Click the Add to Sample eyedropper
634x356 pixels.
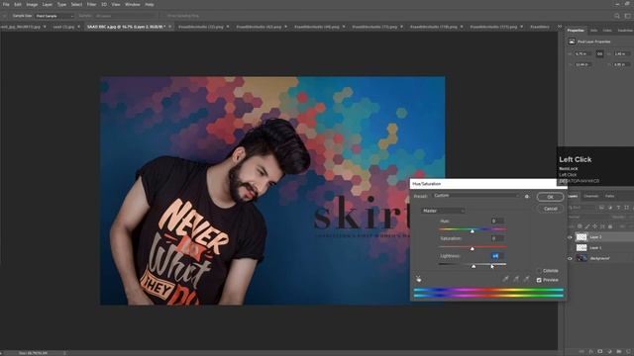[x=516, y=279]
